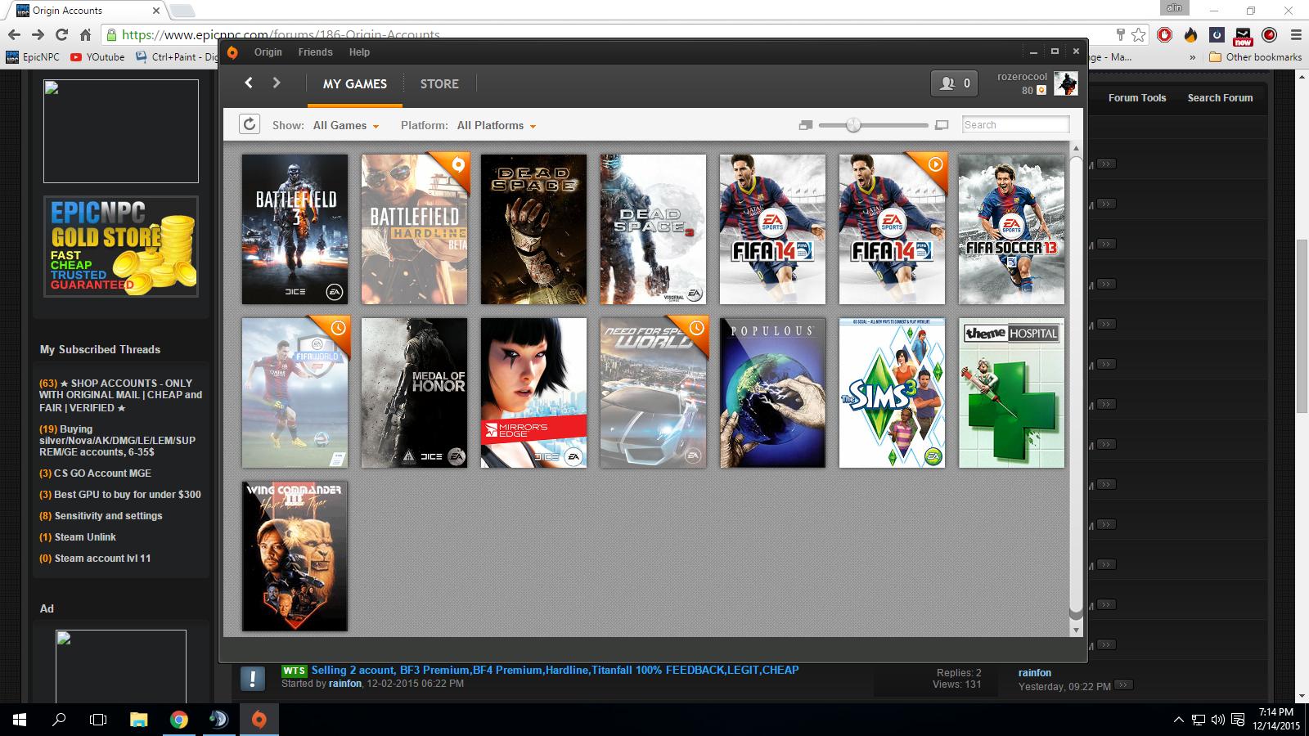Open Task View on the taskbar
The image size is (1309, 736).
point(98,720)
